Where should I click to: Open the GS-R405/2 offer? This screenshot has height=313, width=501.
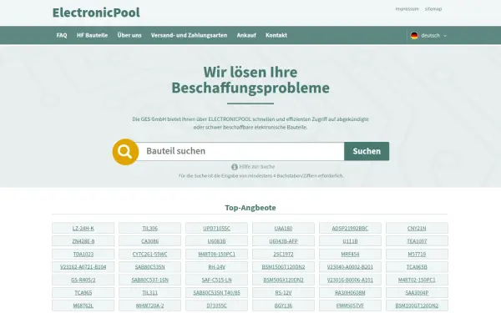click(83, 280)
